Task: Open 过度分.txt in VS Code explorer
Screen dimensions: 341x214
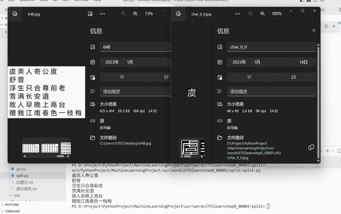Action: tap(24, 183)
